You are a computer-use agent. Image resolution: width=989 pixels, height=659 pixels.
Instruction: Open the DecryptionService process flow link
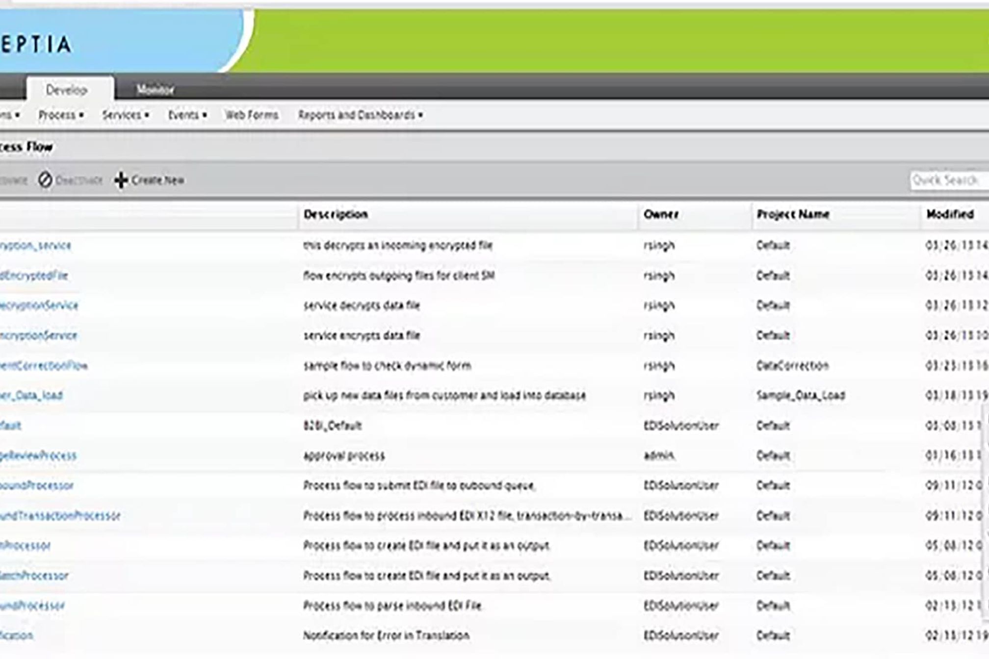(x=39, y=305)
